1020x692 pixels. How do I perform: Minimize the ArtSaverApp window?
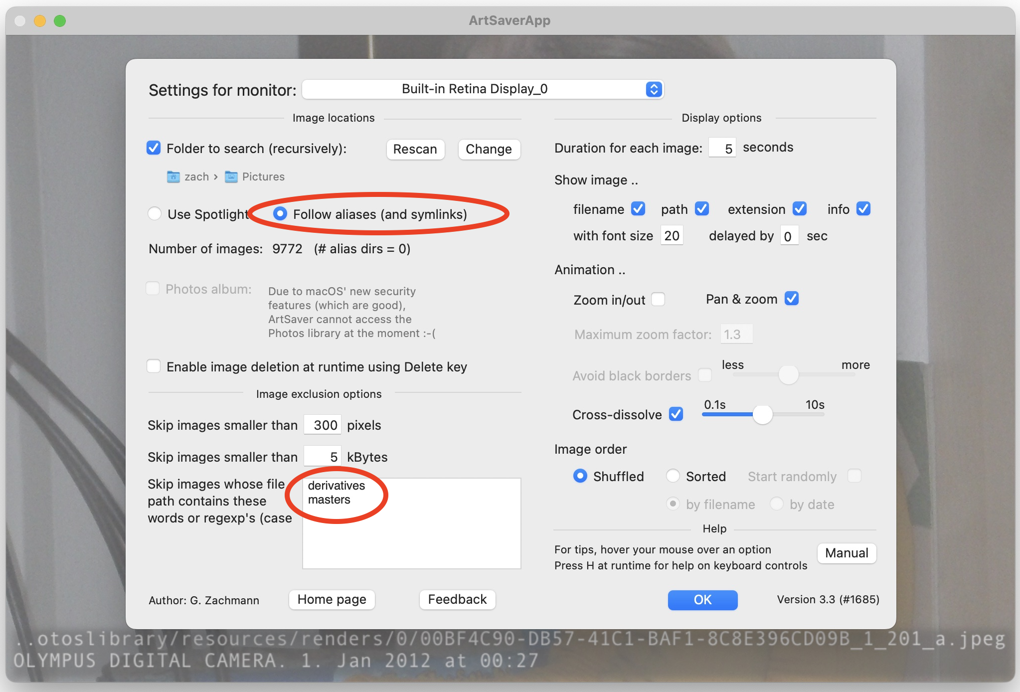(40, 21)
